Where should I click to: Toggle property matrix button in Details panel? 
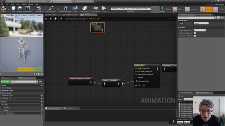click(219, 18)
